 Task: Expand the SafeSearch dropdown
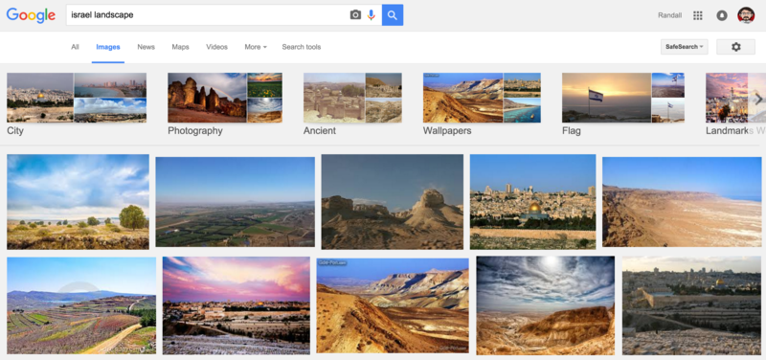pos(684,47)
